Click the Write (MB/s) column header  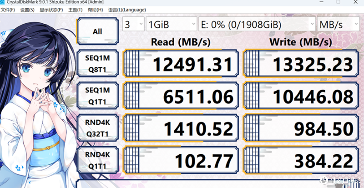(x=301, y=42)
